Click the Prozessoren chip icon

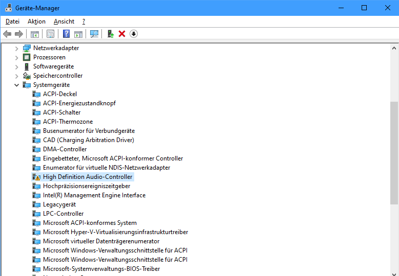[27, 57]
